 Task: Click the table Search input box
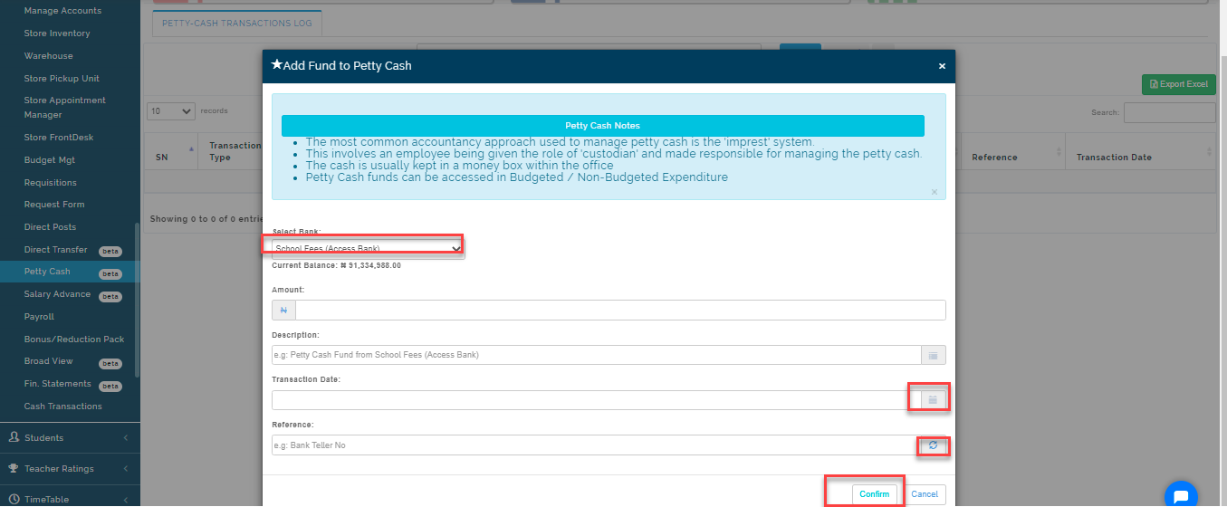(1170, 113)
